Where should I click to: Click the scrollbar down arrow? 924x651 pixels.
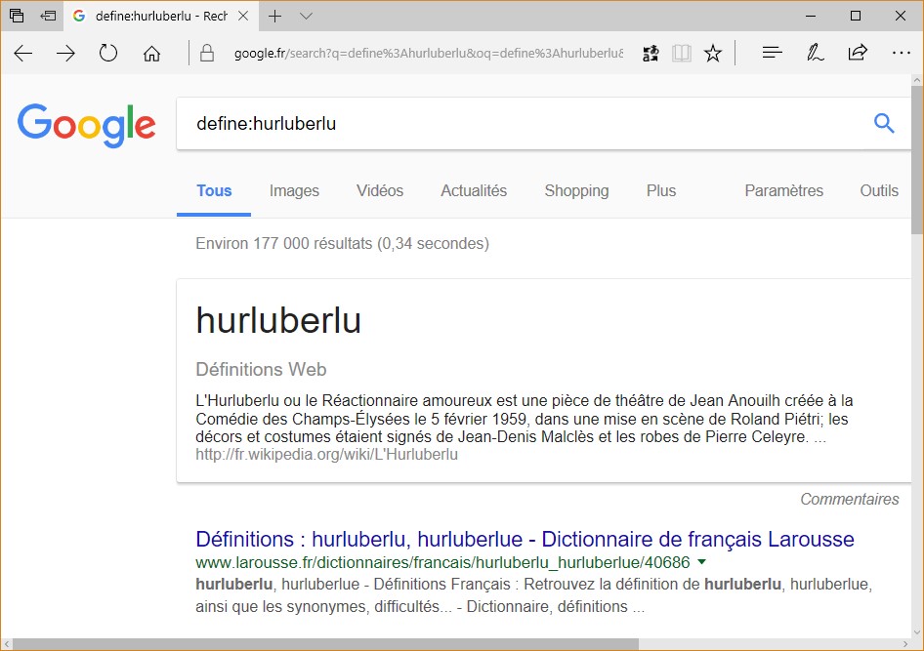[x=917, y=632]
